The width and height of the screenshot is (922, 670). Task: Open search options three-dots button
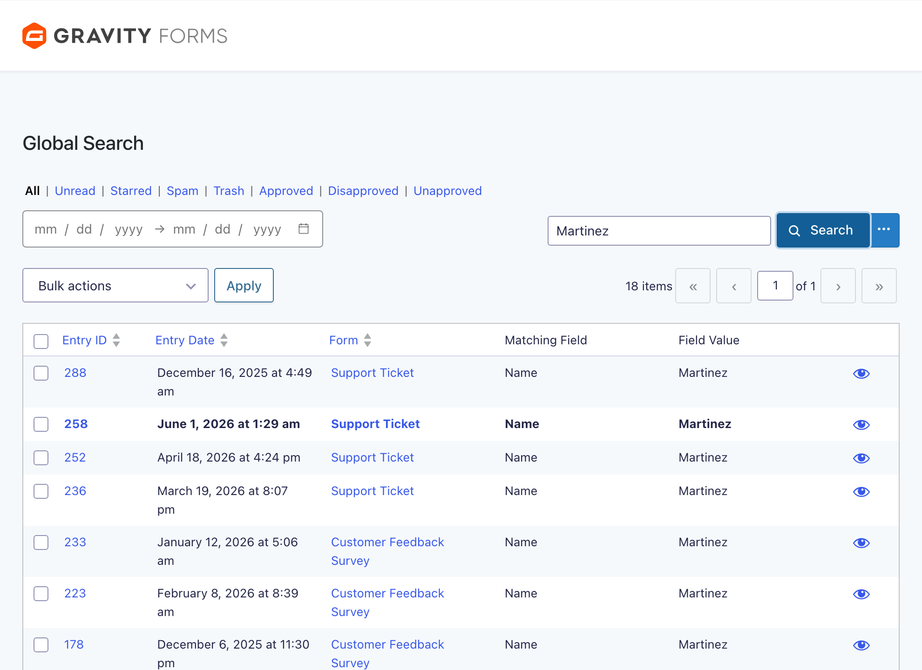[884, 230]
